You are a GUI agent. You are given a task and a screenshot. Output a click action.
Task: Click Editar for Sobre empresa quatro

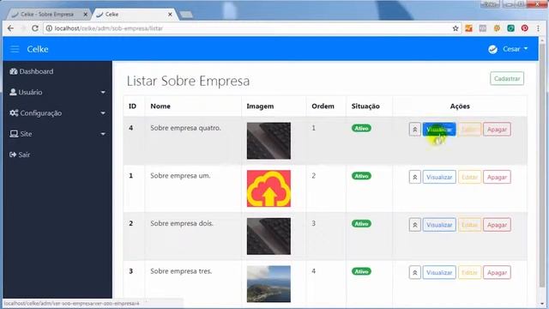[x=469, y=130]
